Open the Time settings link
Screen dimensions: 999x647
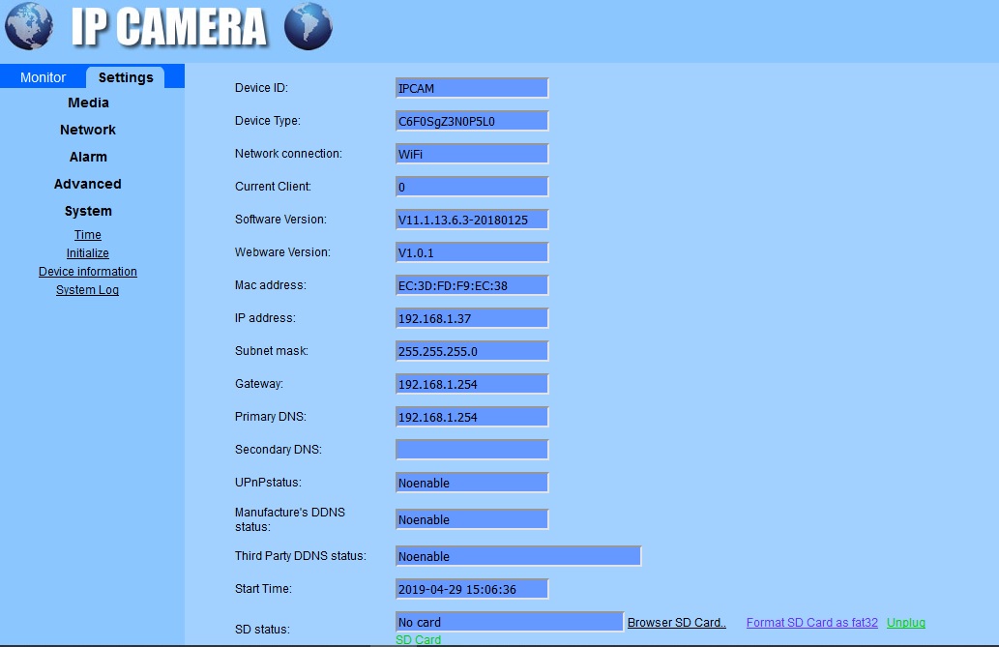coord(88,235)
